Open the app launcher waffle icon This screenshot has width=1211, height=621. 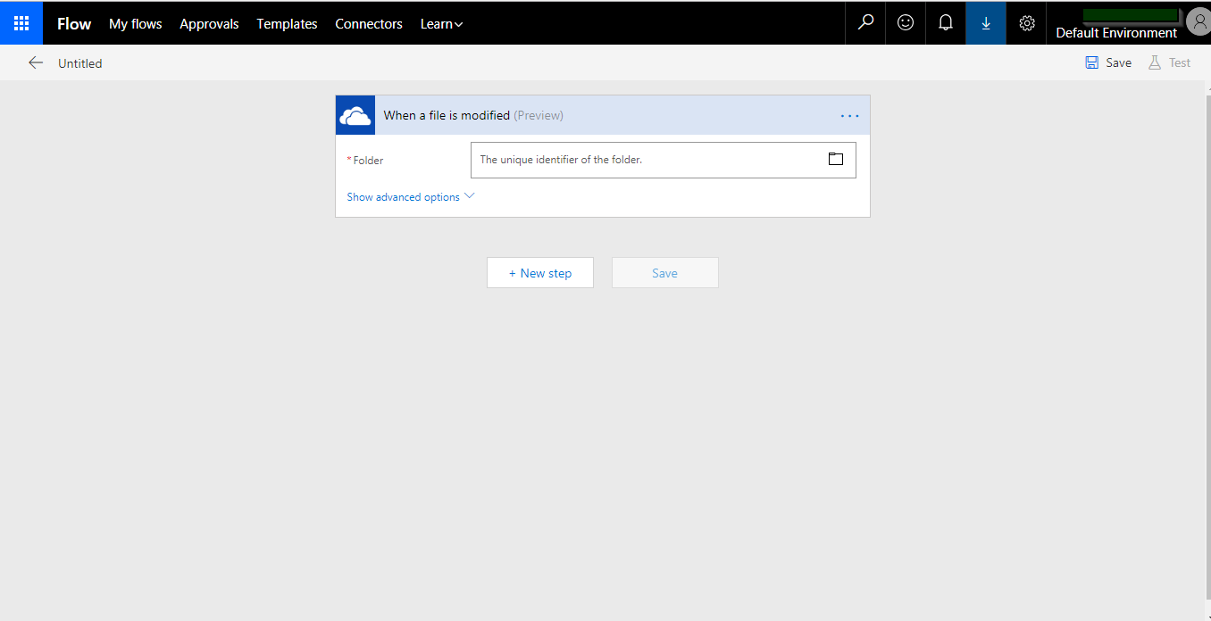click(x=21, y=23)
